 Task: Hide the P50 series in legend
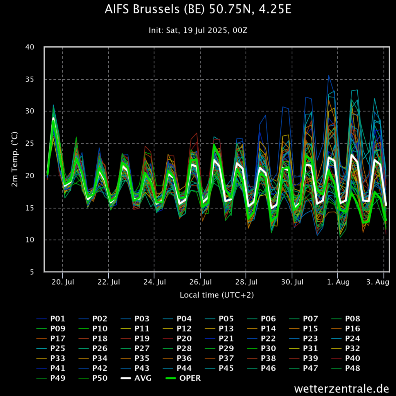tap(93, 378)
